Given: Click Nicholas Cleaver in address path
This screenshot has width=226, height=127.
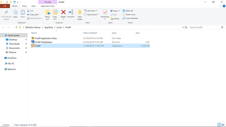Looking at the screenshot, I should [x=33, y=27].
